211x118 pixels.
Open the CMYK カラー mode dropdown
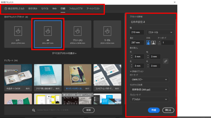click(149, 79)
